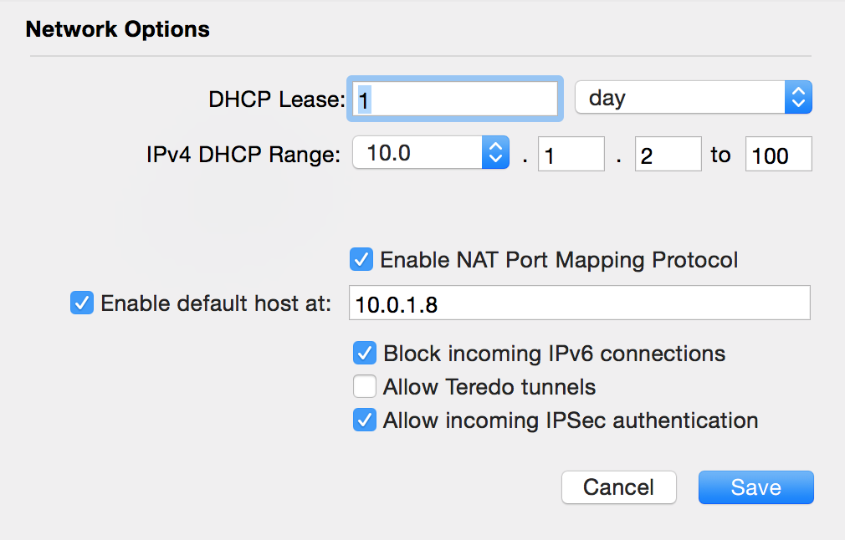Viewport: 845px width, 540px height.
Task: Click the range start field containing 2
Action: click(668, 155)
